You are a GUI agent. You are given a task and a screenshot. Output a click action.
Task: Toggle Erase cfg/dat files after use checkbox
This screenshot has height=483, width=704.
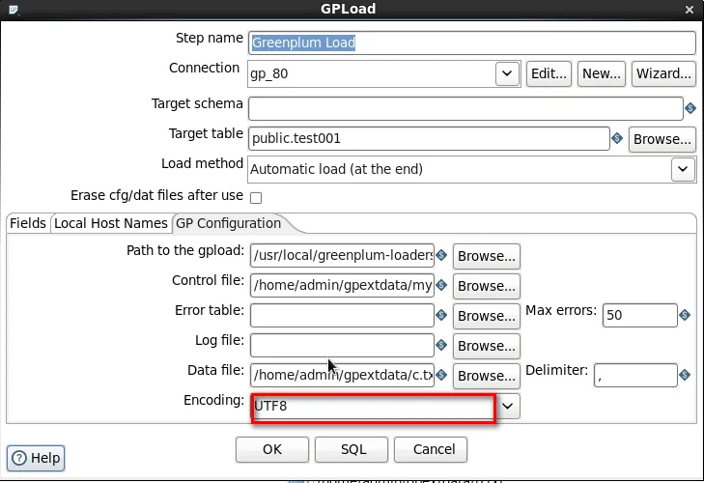[x=256, y=198]
